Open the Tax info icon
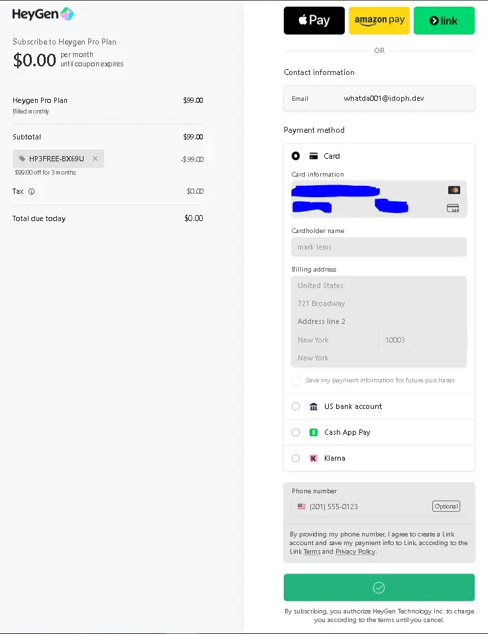 point(32,191)
